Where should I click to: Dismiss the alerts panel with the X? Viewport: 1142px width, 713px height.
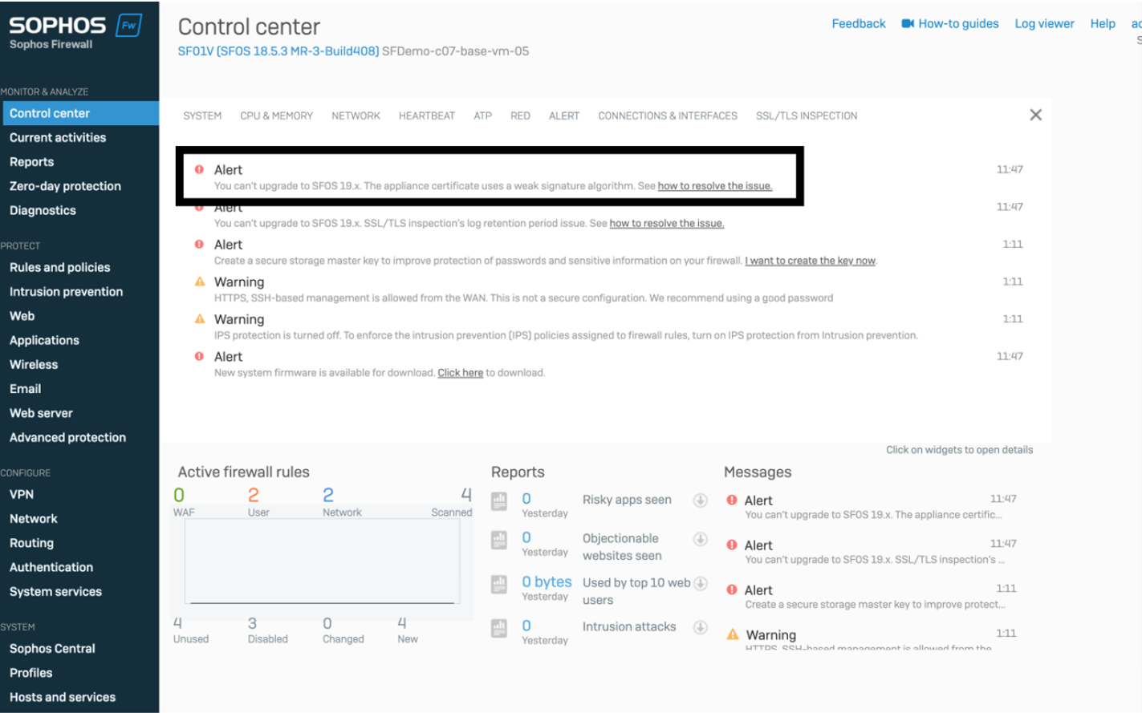point(1035,114)
